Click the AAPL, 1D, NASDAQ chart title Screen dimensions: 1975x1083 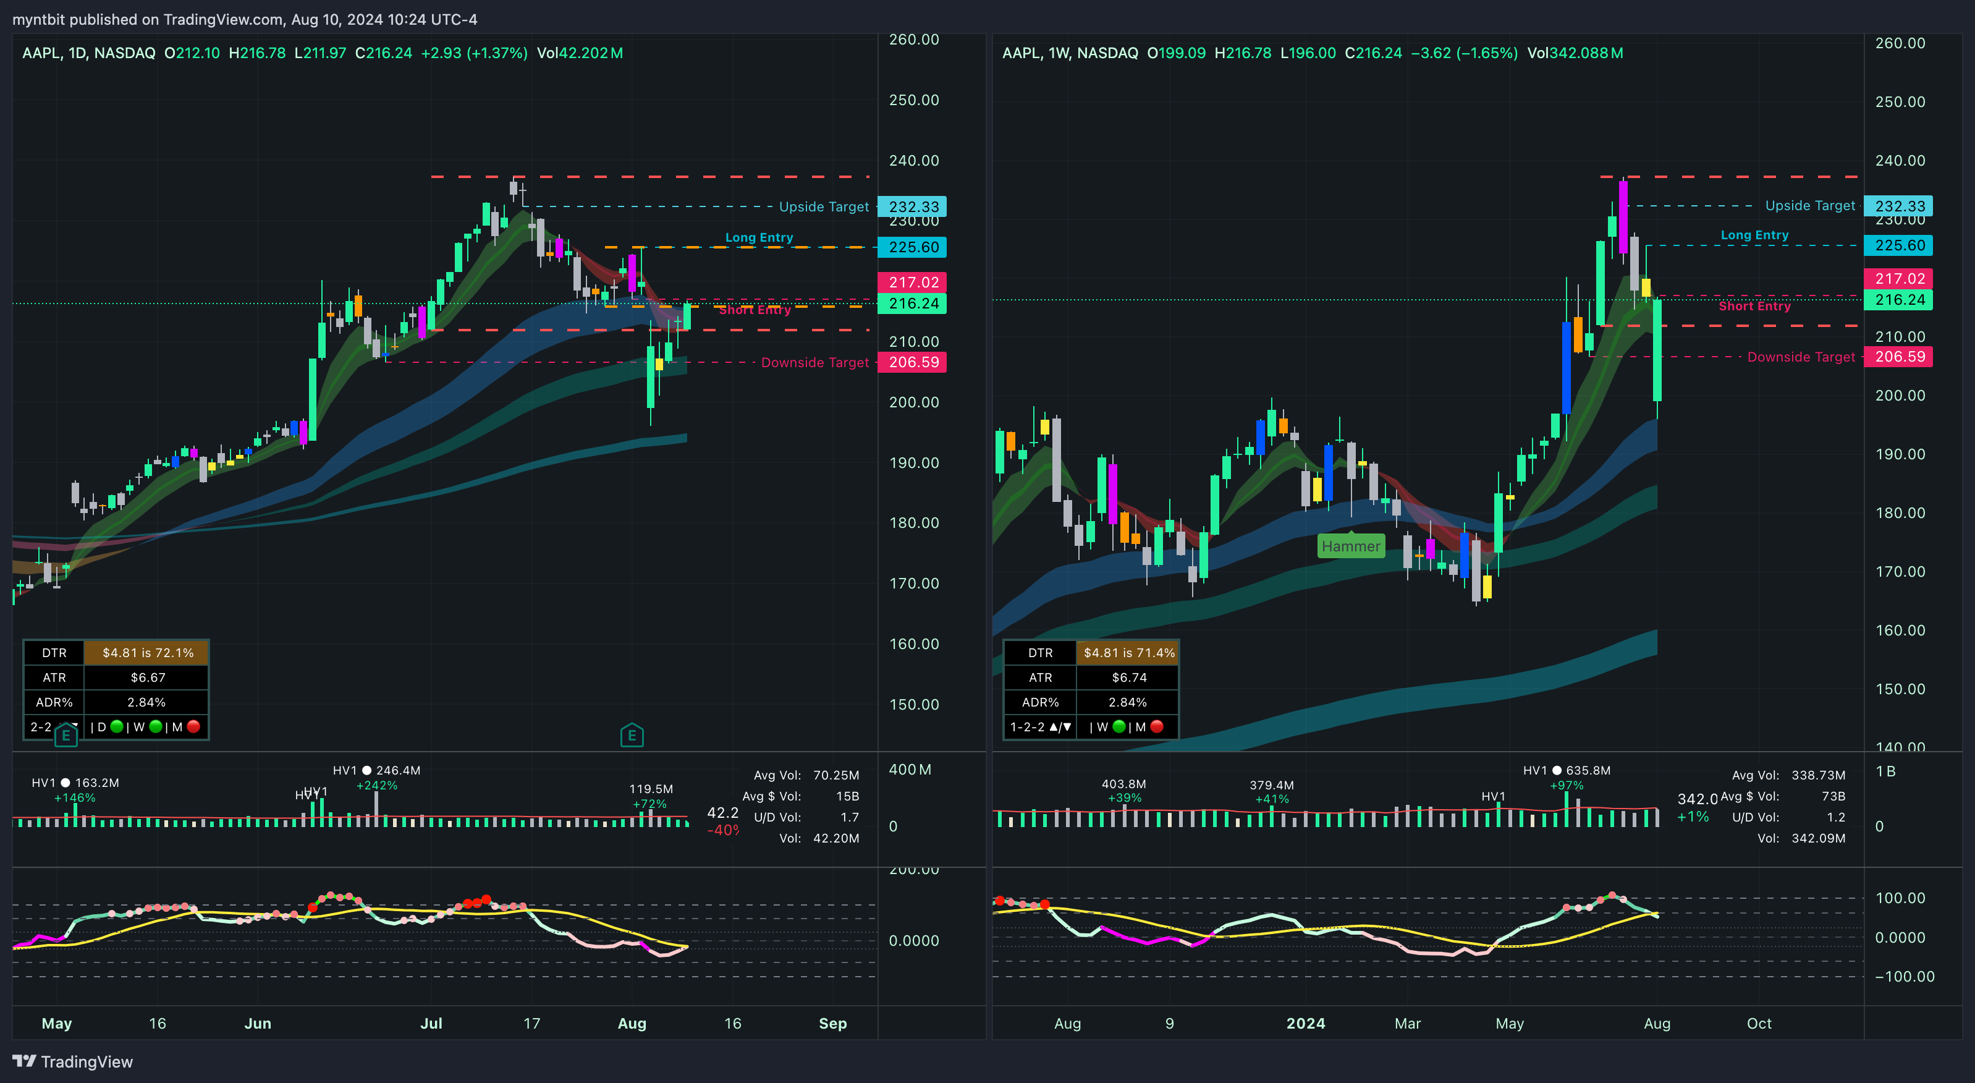pos(88,53)
